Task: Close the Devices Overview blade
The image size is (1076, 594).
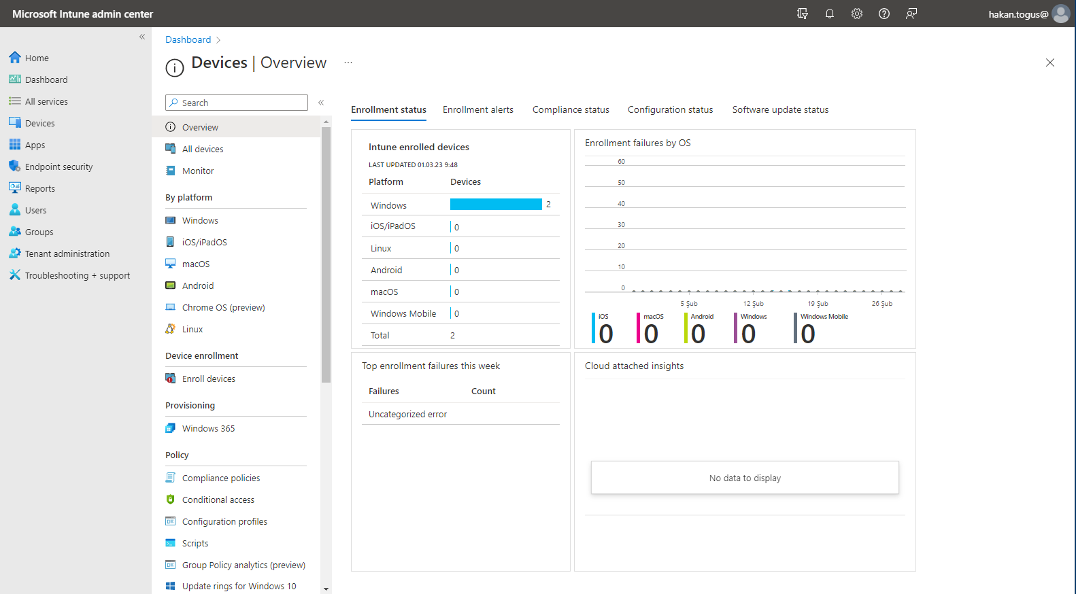Action: click(1050, 63)
